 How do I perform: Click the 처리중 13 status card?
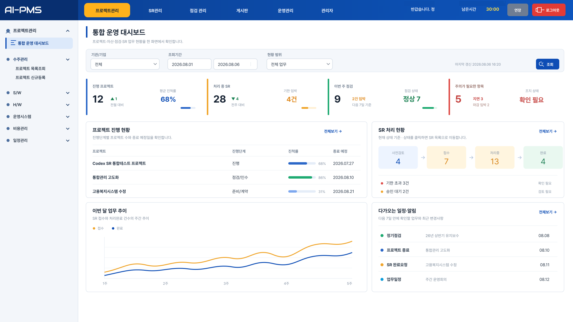495,157
